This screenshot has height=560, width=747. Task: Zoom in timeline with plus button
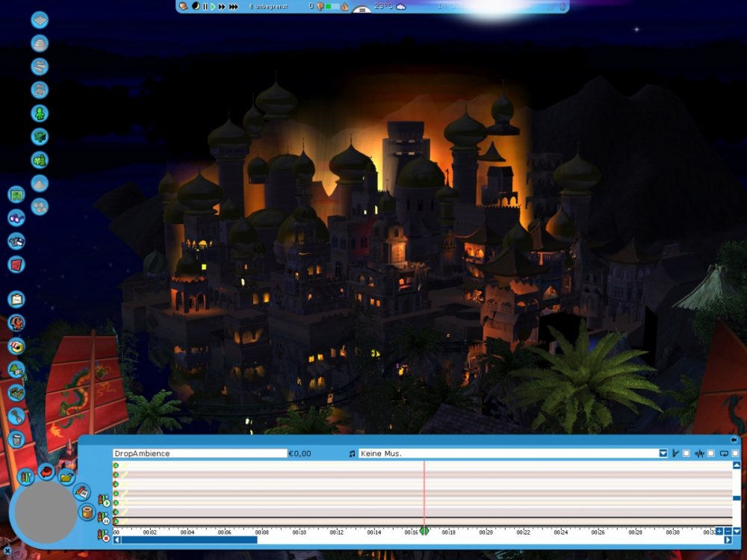[x=719, y=531]
